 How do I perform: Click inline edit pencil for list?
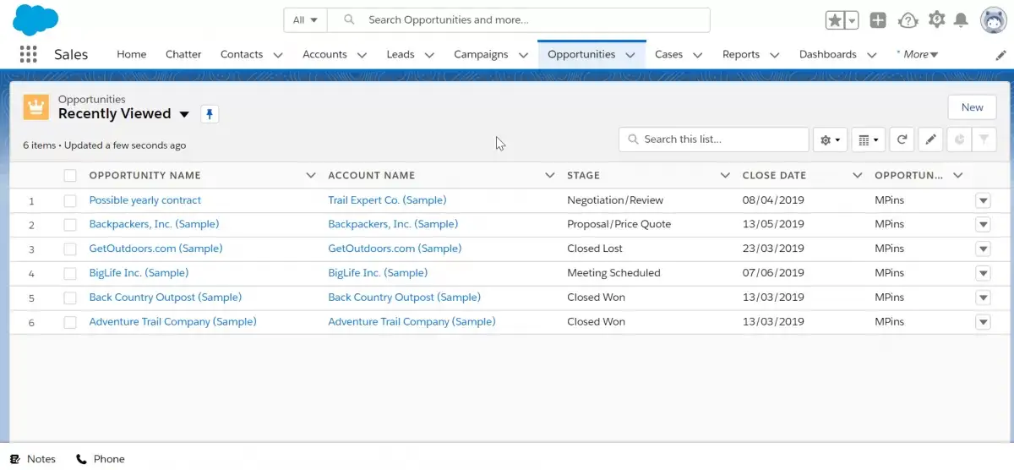tap(930, 139)
